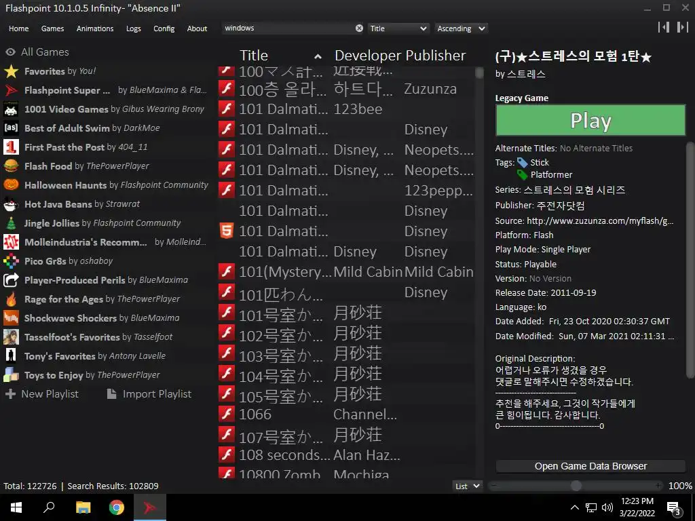This screenshot has height=521, width=695.
Task: Click the All Games eye icon
Action: (11, 52)
